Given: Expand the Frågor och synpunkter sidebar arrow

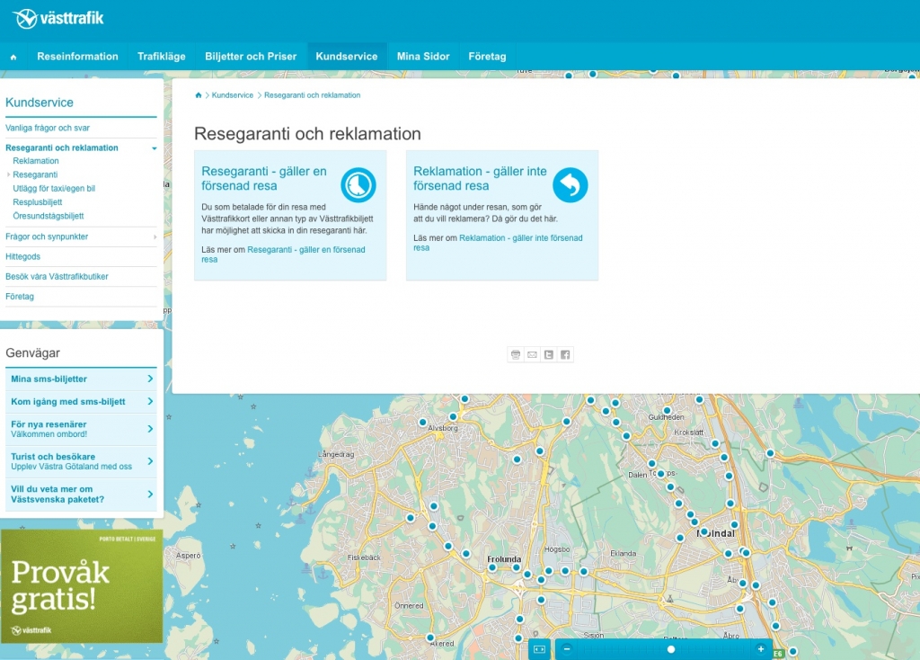Looking at the screenshot, I should click(x=155, y=237).
